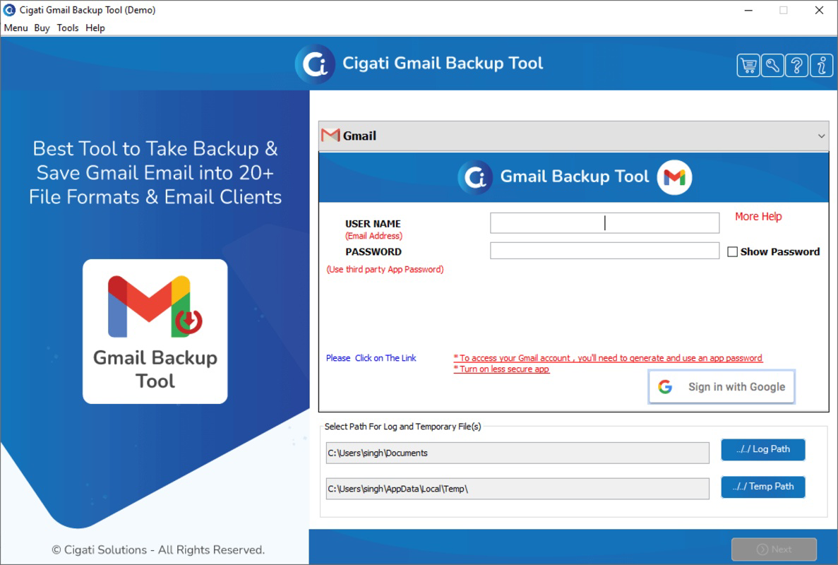
Task: Click the Gmail M logo in the form header
Action: point(673,177)
